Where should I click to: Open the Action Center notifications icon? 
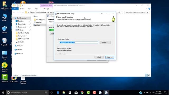[165, 93]
